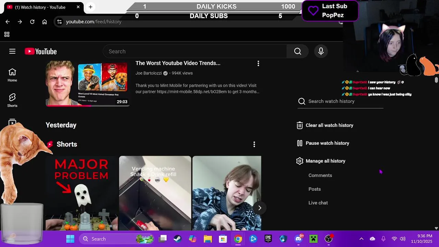Click the Yesterday heading
Viewport: 439px width, 247px height.
click(x=61, y=125)
